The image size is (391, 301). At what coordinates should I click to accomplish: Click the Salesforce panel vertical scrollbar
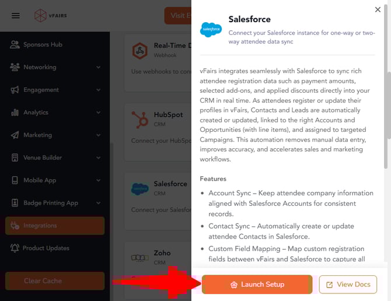pos(389,105)
